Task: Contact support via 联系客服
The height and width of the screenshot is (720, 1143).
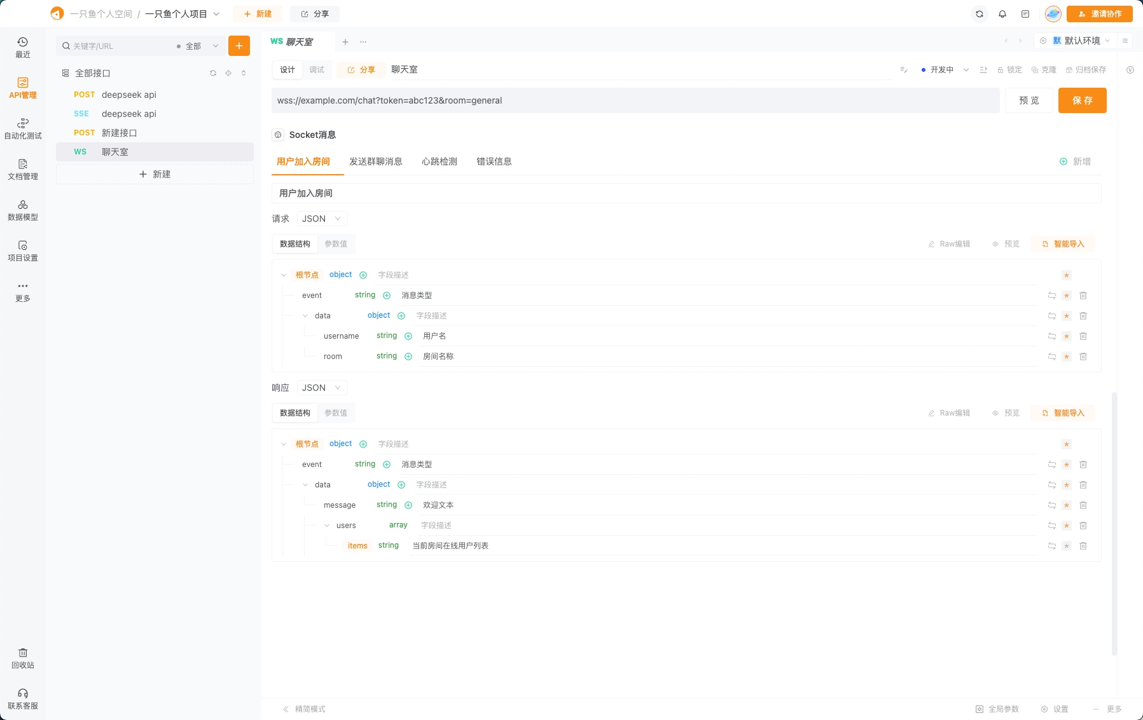Action: [22, 699]
